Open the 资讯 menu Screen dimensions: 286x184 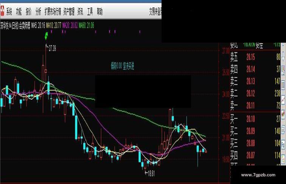80,12
